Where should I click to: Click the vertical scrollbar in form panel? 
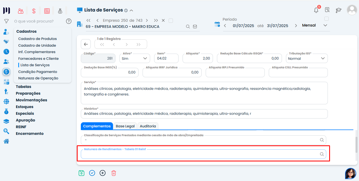(356, 145)
